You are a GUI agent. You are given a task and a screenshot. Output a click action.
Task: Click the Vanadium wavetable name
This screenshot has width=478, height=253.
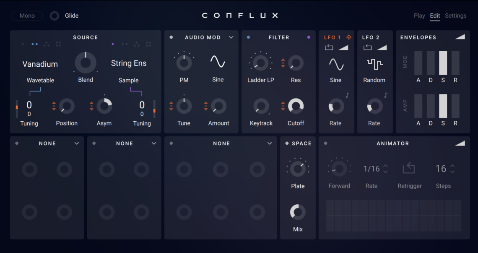[40, 64]
